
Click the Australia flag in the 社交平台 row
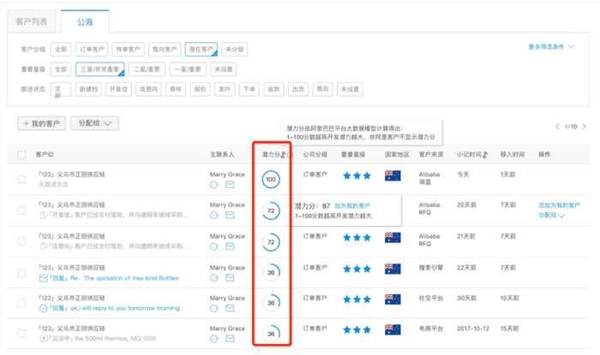pos(393,299)
